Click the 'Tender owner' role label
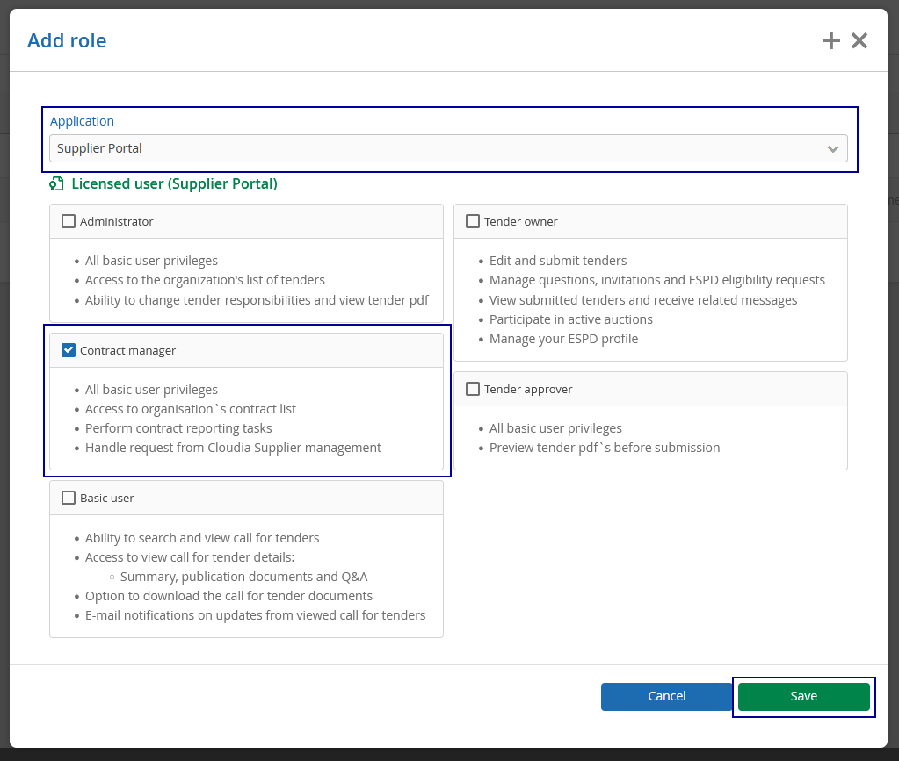Viewport: 899px width, 761px height. [520, 221]
